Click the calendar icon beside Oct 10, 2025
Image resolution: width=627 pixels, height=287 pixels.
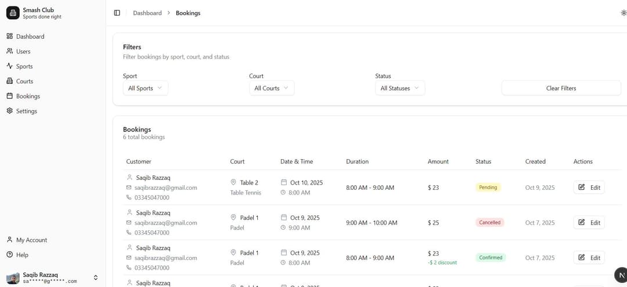(x=284, y=182)
